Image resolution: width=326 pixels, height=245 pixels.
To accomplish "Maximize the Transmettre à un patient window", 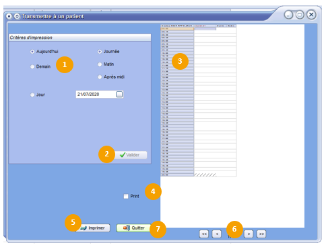I will (x=300, y=15).
